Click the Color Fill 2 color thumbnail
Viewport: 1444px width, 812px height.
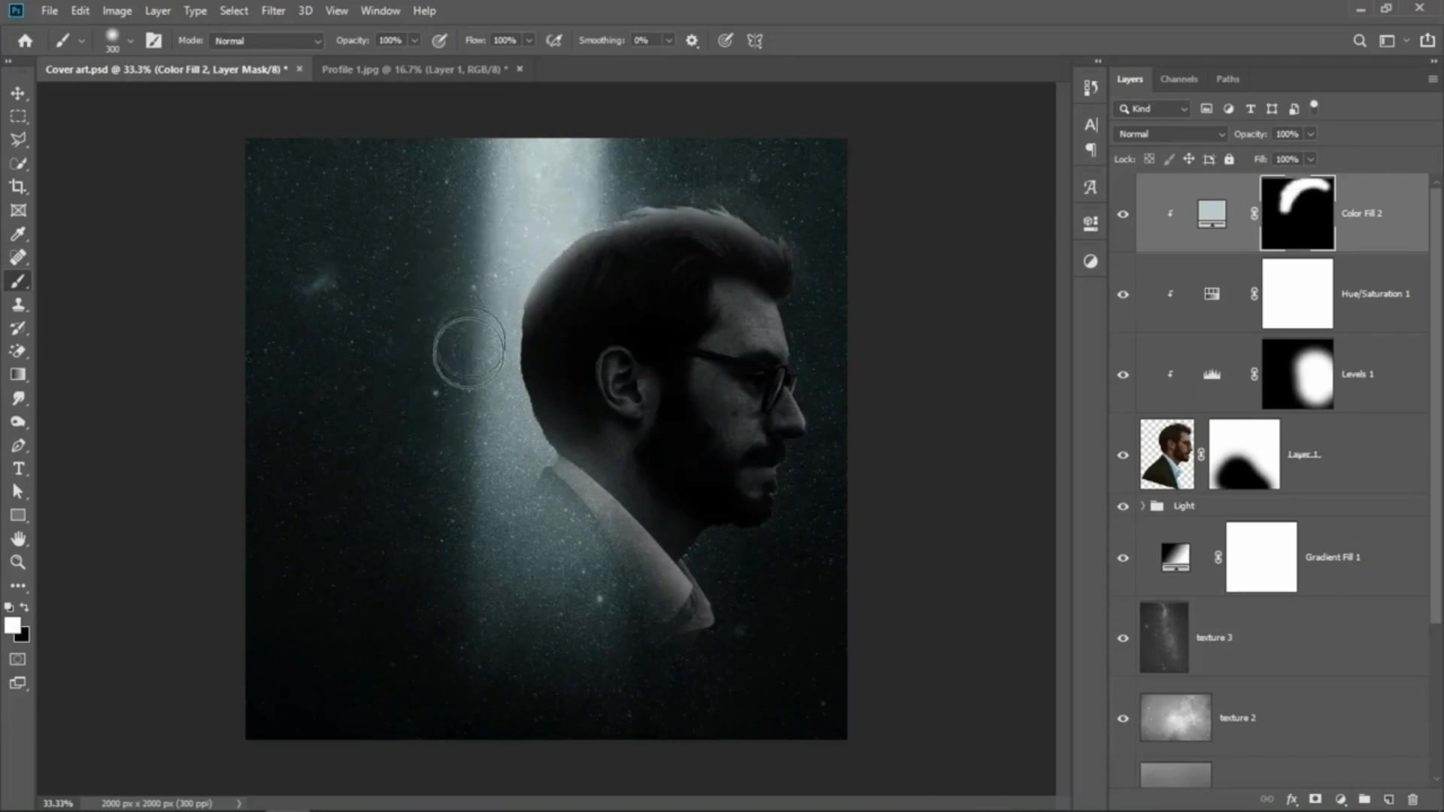pos(1212,214)
